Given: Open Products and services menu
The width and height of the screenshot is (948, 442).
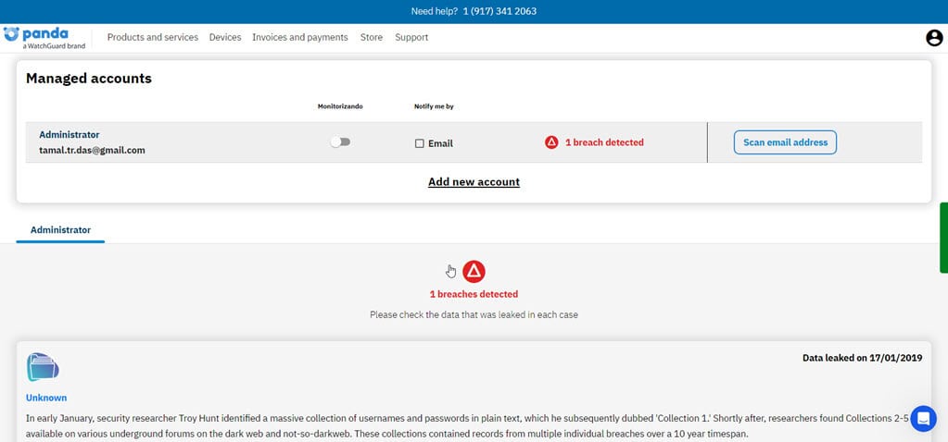Looking at the screenshot, I should (153, 37).
